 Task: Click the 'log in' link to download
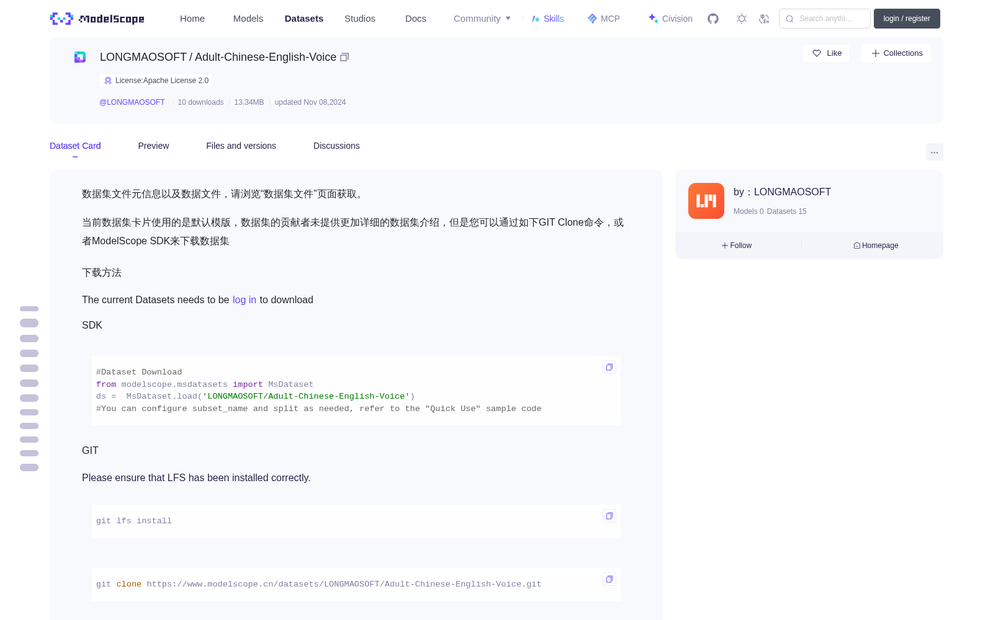pyautogui.click(x=245, y=299)
